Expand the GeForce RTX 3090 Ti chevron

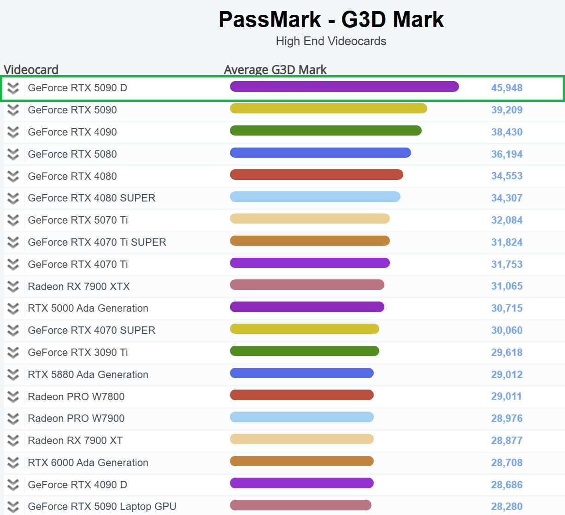click(x=13, y=353)
